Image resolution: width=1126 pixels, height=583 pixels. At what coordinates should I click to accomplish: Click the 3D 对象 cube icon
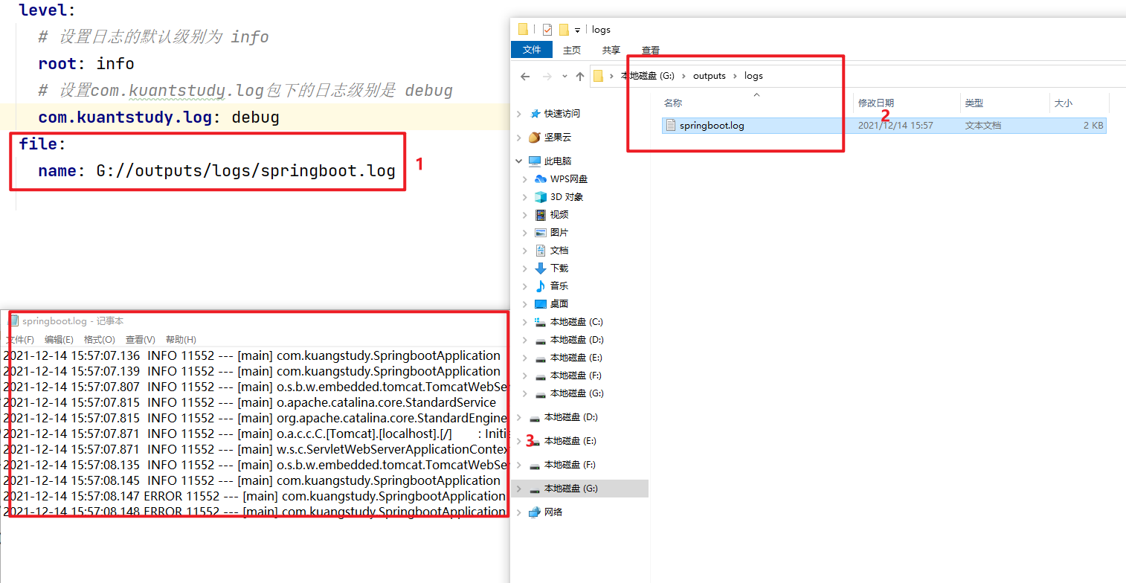coord(541,197)
